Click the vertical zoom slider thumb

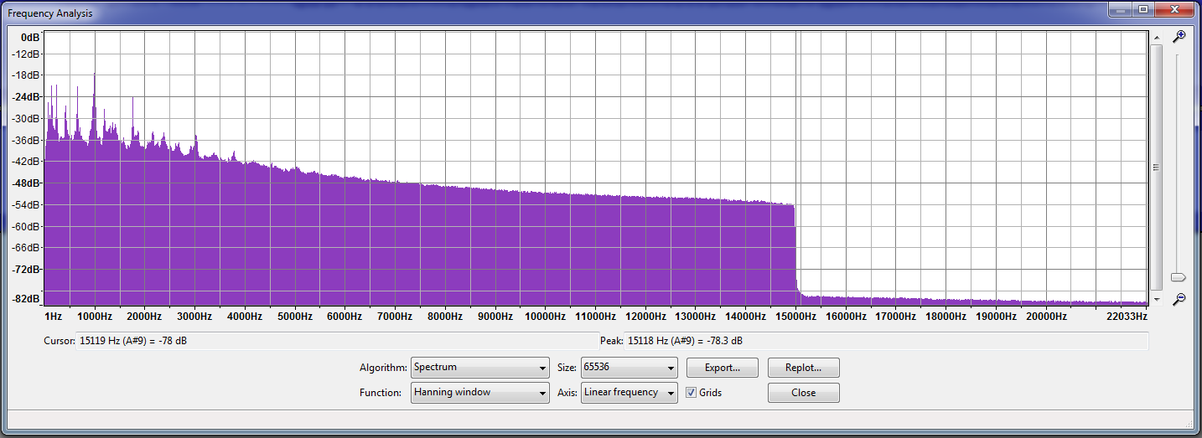click(1179, 277)
